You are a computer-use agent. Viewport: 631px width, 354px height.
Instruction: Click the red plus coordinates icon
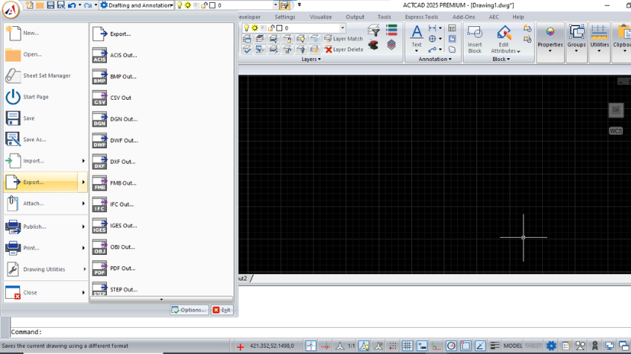[240, 347]
